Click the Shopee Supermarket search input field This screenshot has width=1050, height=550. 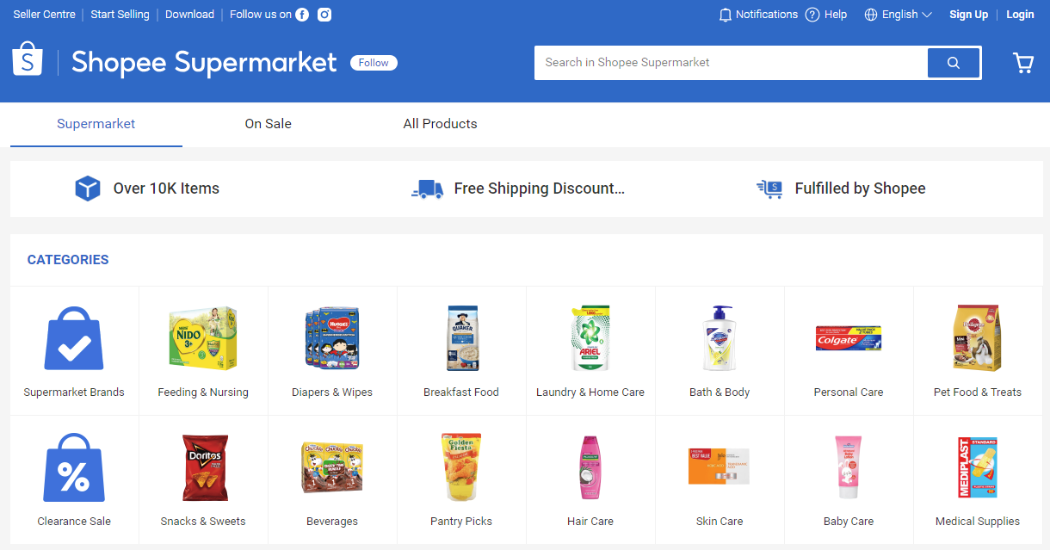[730, 62]
